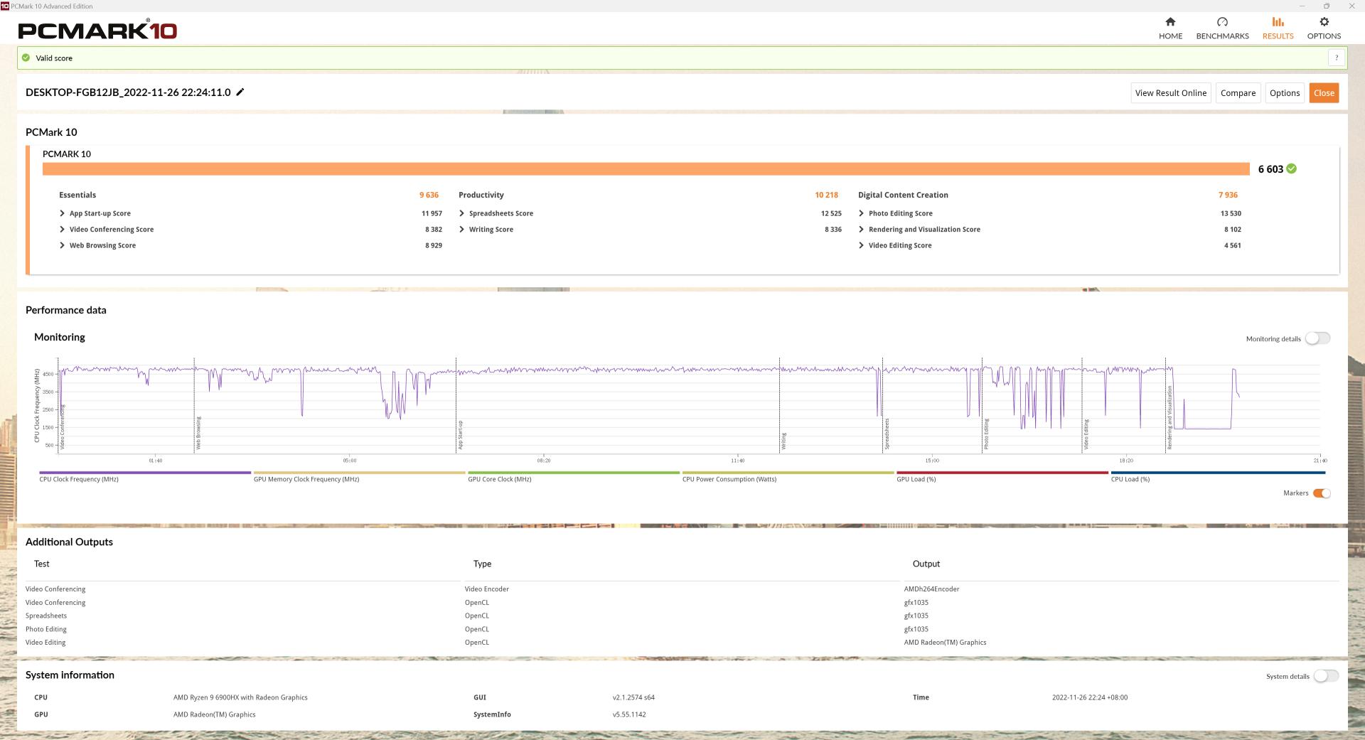Enable the Monitoring details toggle

[x=1317, y=339]
